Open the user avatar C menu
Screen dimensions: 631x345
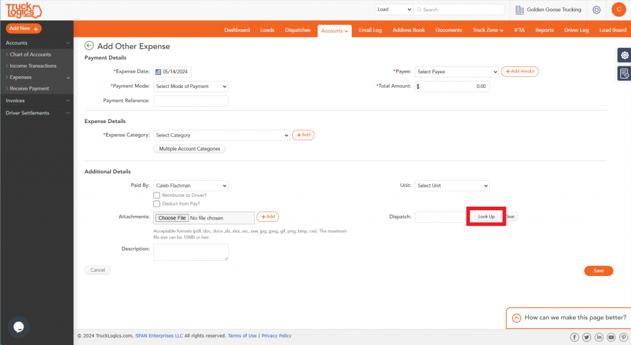[619, 10]
